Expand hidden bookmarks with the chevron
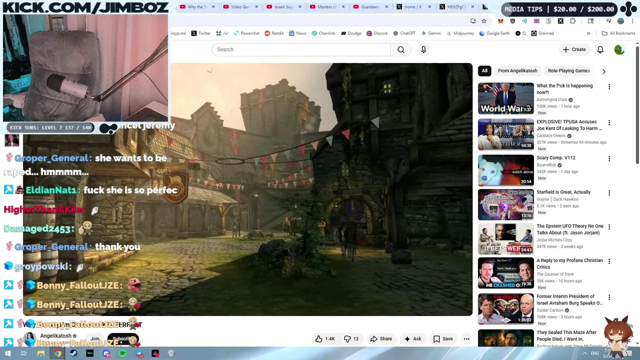 pos(588,33)
